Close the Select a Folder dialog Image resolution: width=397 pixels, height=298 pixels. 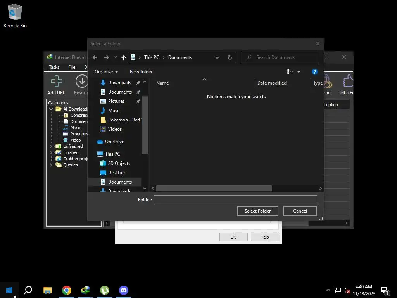[x=318, y=43]
